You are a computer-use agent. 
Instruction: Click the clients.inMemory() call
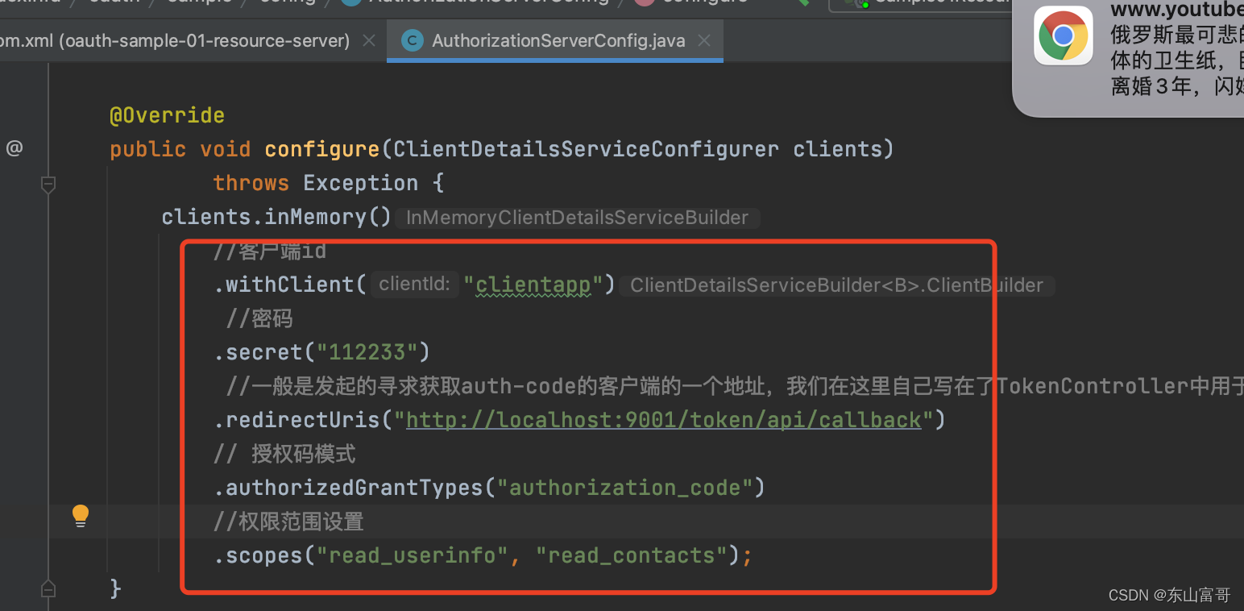(x=276, y=217)
